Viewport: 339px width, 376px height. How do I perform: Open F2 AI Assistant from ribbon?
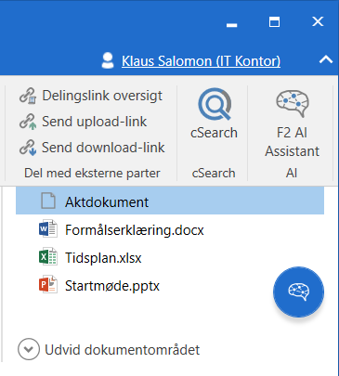[292, 123]
